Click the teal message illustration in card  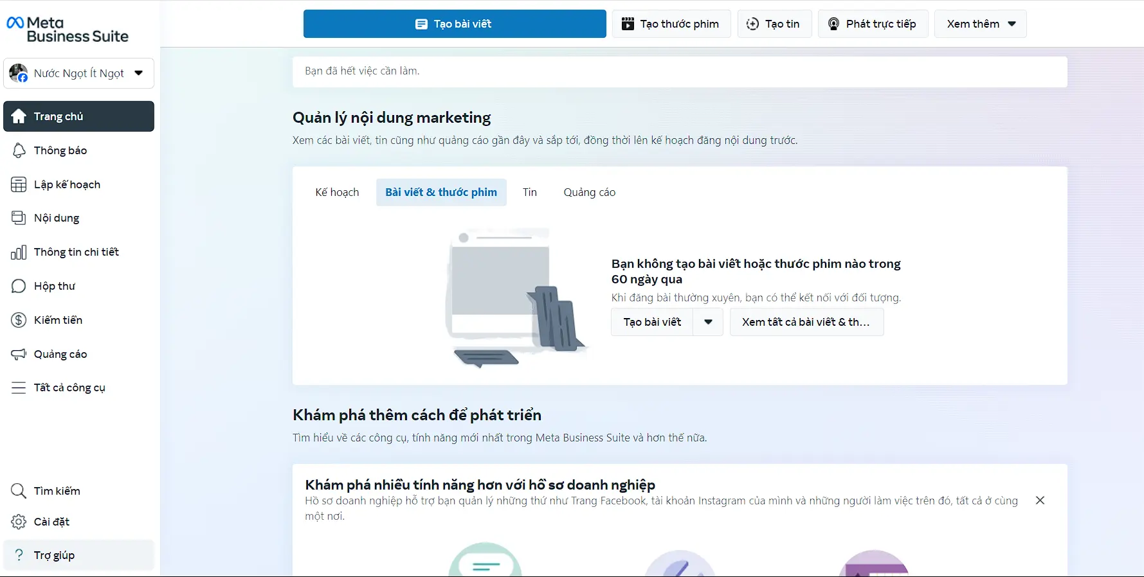pos(485,560)
